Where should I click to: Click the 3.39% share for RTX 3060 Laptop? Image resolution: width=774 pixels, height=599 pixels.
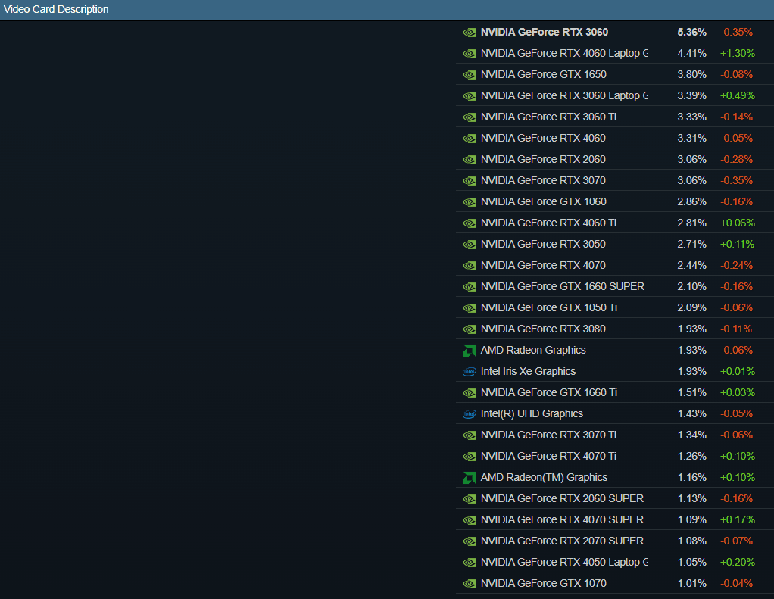coord(691,95)
